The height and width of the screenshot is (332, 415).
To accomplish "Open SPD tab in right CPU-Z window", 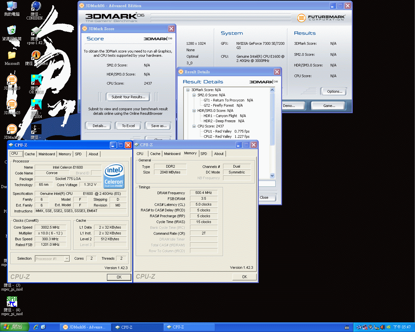I will click(x=204, y=154).
